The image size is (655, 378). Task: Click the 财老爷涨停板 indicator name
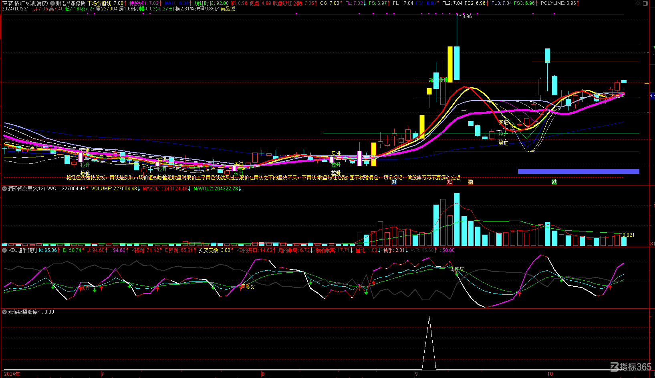71,3
